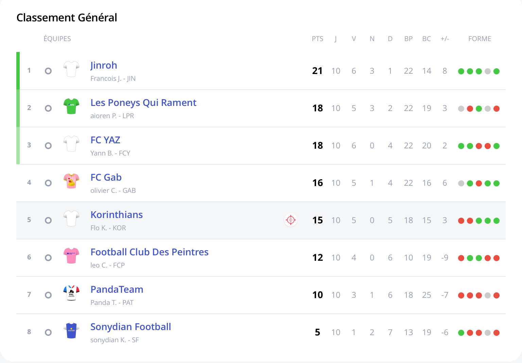
Task: Select the circle indicator in Sonydian Football row
Action: click(48, 332)
